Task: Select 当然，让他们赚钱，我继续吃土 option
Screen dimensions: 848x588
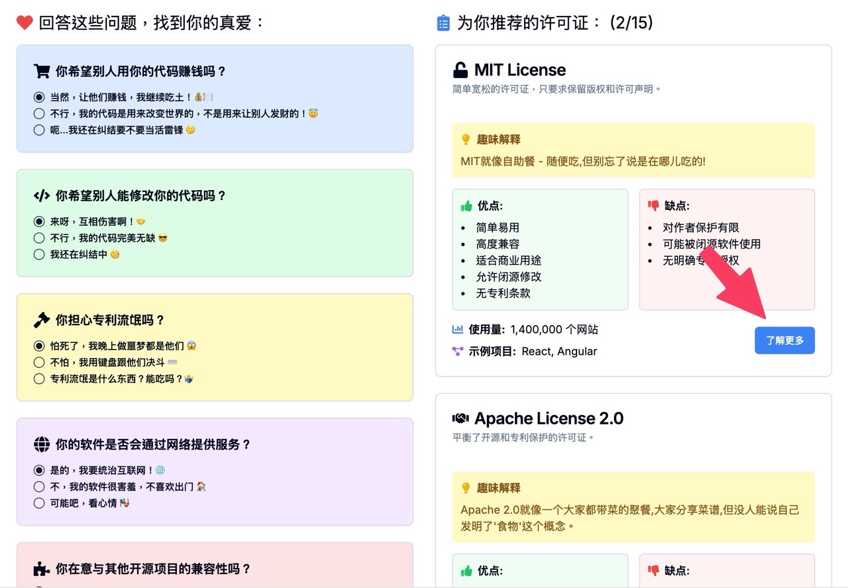Action: tap(39, 97)
